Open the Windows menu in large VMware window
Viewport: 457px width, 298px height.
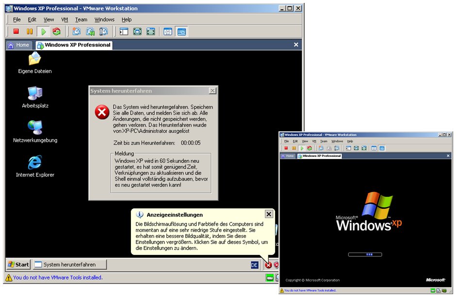click(104, 19)
